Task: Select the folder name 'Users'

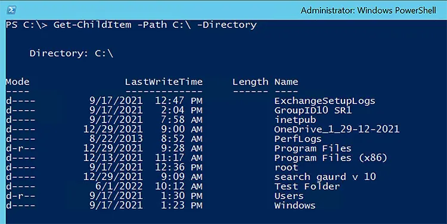Action: tap(289, 196)
